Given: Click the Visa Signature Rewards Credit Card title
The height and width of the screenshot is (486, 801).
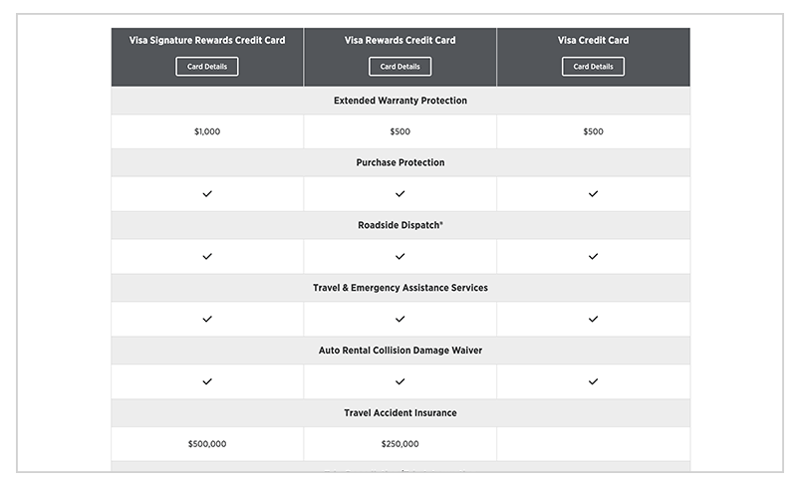Looking at the screenshot, I should coord(207,41).
